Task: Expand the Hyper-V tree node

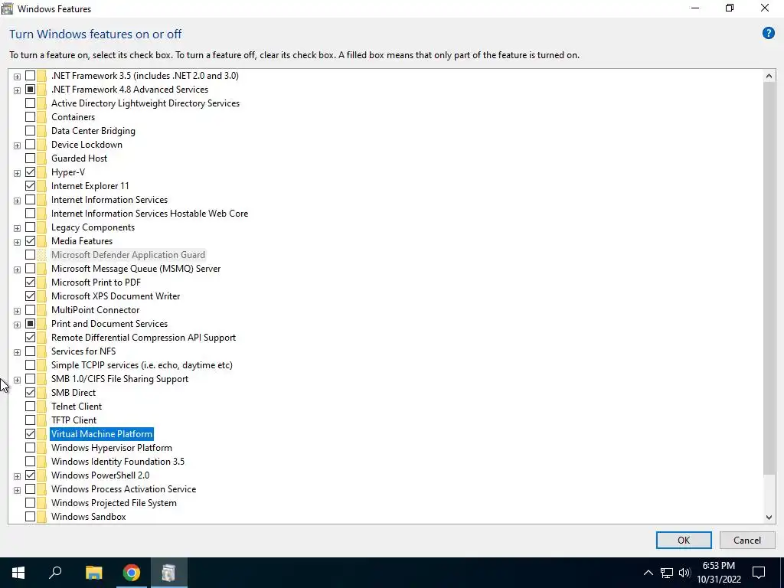Action: 17,173
